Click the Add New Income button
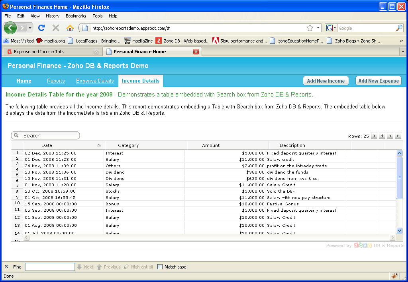 pyautogui.click(x=326, y=81)
